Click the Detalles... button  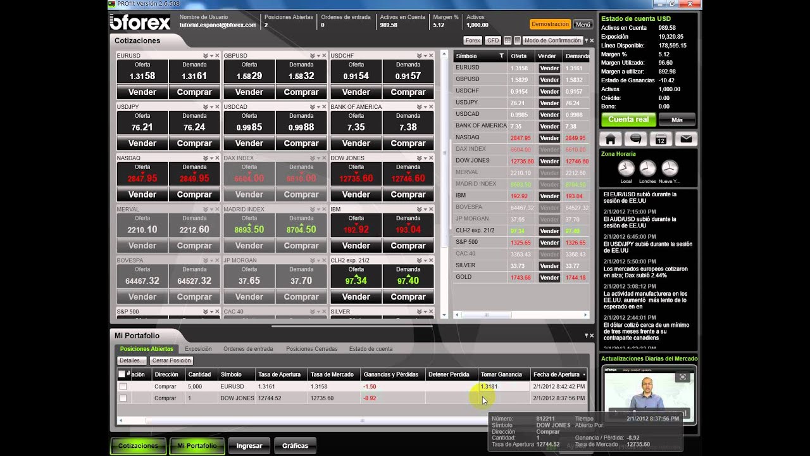pyautogui.click(x=132, y=360)
